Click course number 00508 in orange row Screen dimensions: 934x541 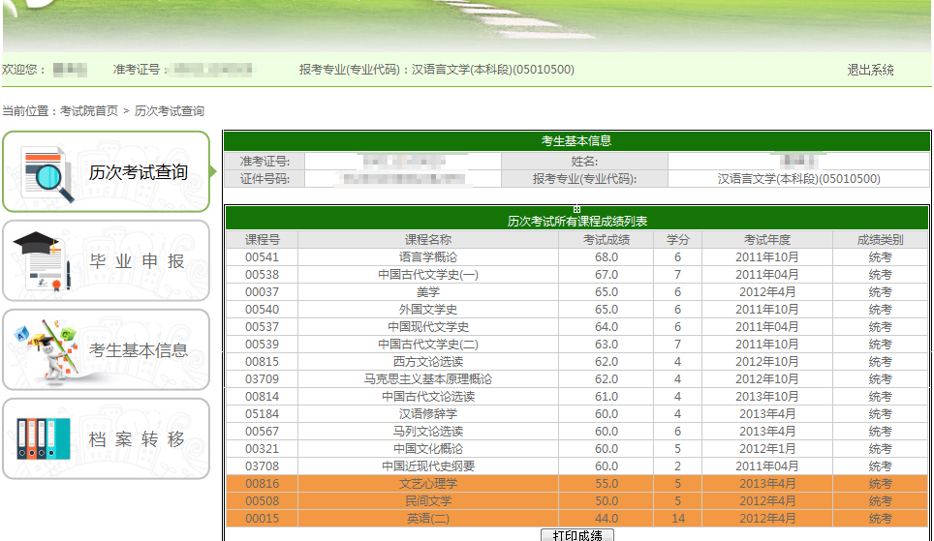tap(262, 501)
